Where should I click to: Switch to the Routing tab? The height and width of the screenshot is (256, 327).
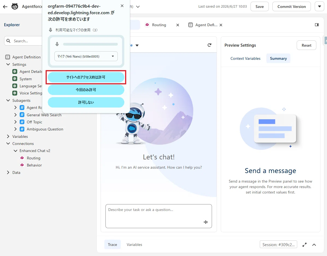point(159,25)
